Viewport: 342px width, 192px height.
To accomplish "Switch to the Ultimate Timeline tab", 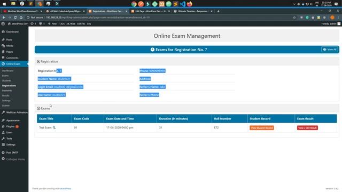I will coord(193,11).
